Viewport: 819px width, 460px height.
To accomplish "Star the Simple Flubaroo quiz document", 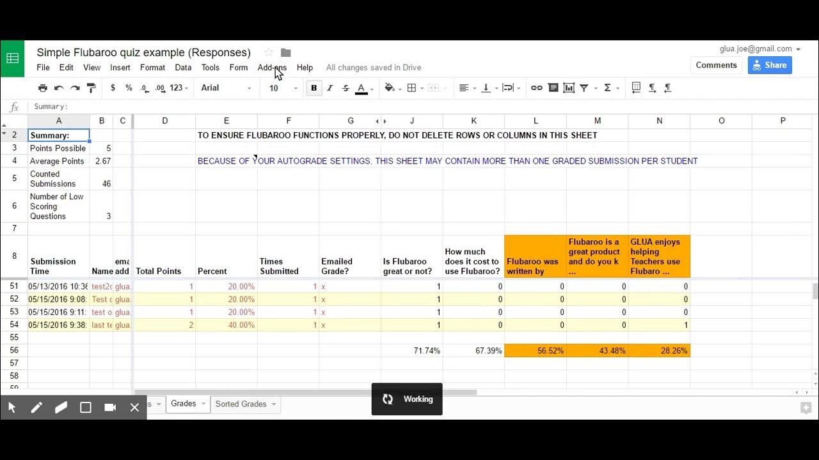I will (269, 52).
